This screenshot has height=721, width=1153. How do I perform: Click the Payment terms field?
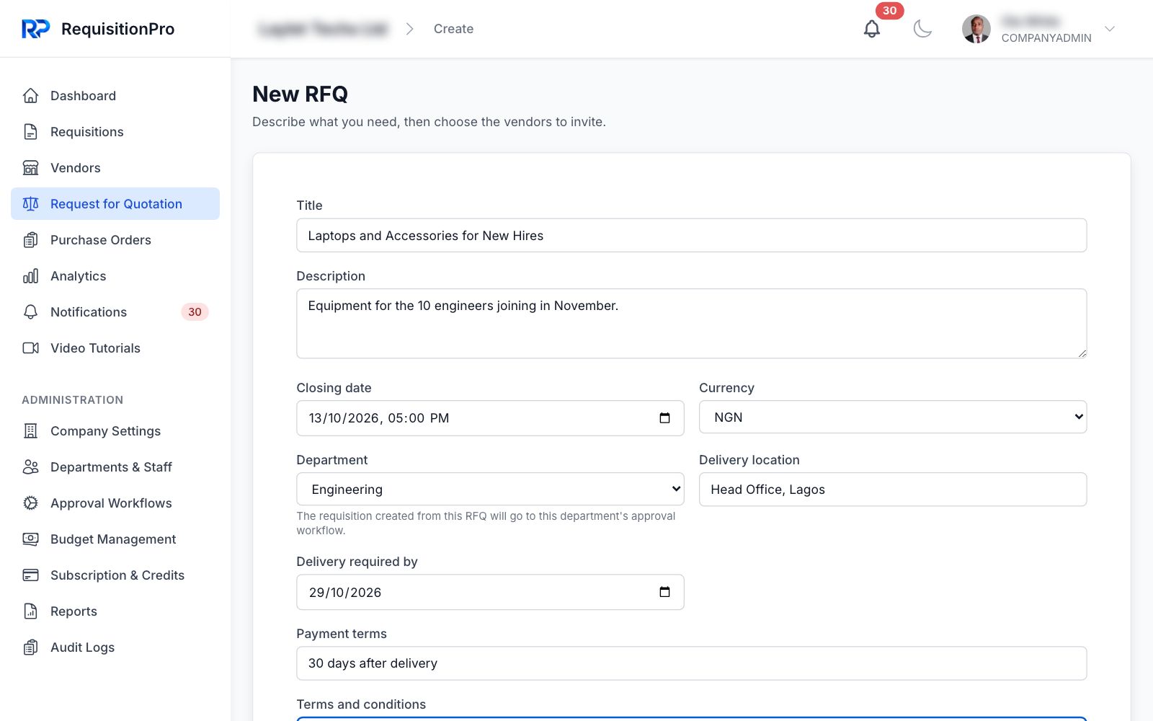click(692, 663)
